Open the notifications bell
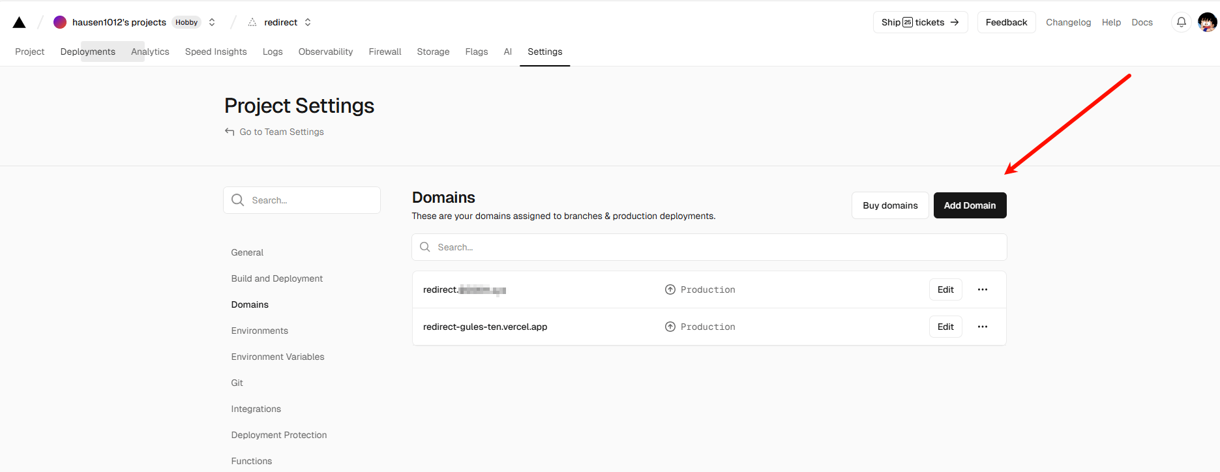Viewport: 1220px width, 472px height. 1181,22
